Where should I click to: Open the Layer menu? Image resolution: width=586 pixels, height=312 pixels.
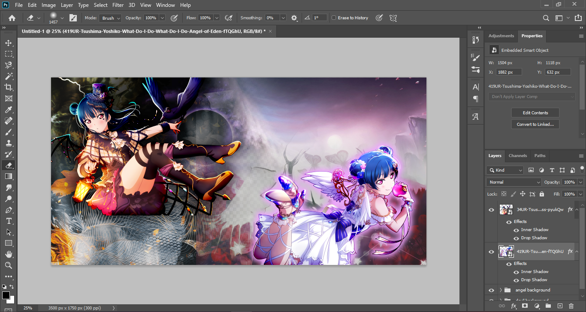pyautogui.click(x=67, y=5)
